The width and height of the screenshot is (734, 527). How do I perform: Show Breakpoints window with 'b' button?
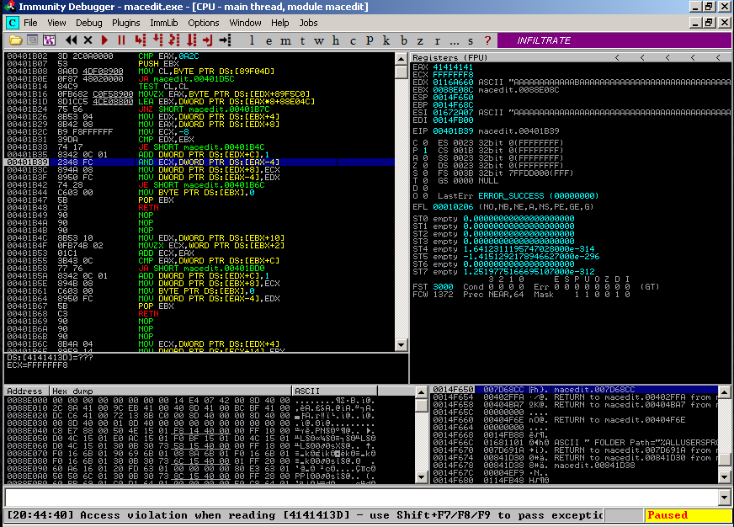403,40
